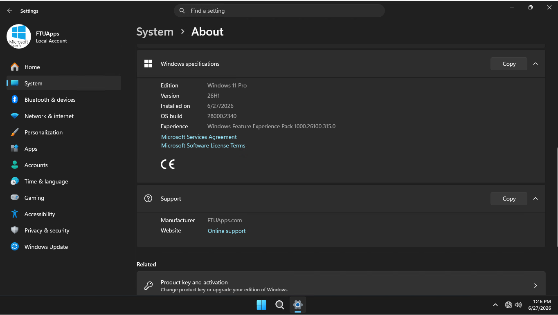Open the FTUApps user account avatar
Image resolution: width=558 pixels, height=315 pixels.
(19, 36)
